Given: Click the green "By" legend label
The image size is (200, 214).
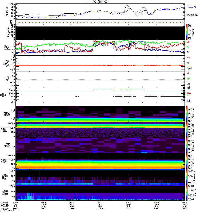Looking at the screenshot, I should [x=188, y=47].
